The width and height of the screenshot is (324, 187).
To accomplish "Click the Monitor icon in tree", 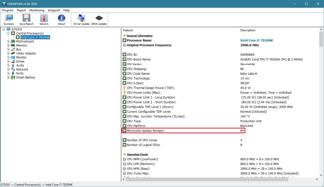I will [13, 57].
